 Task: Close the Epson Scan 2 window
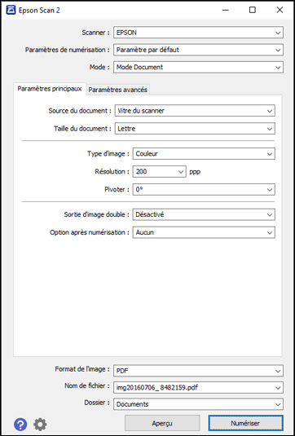pyautogui.click(x=280, y=11)
